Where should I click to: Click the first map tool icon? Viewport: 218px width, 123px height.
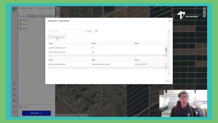coord(58,9)
